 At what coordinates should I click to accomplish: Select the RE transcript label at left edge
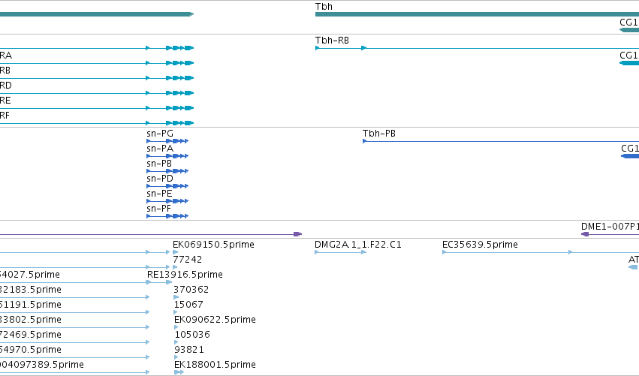click(5, 101)
